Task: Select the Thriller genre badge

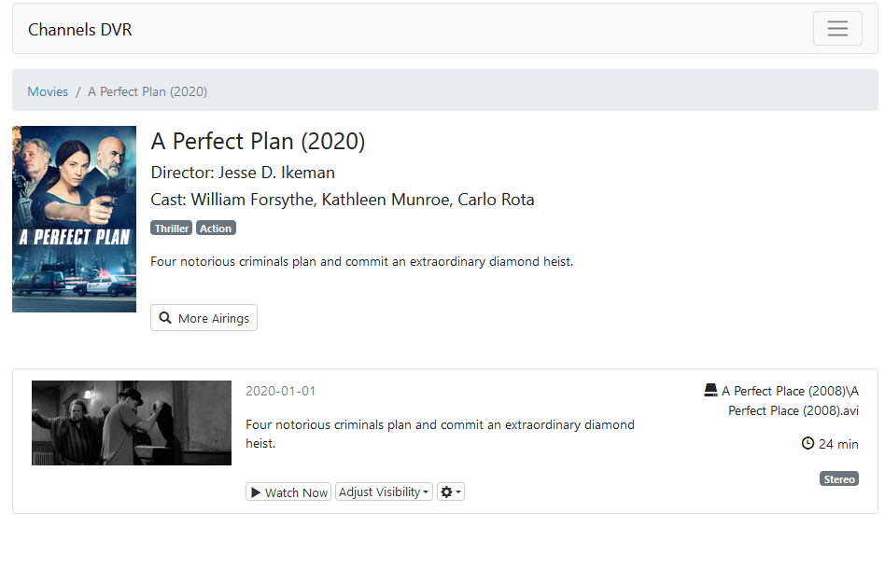Action: (172, 229)
